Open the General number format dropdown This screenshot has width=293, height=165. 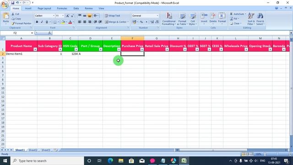[157, 16]
